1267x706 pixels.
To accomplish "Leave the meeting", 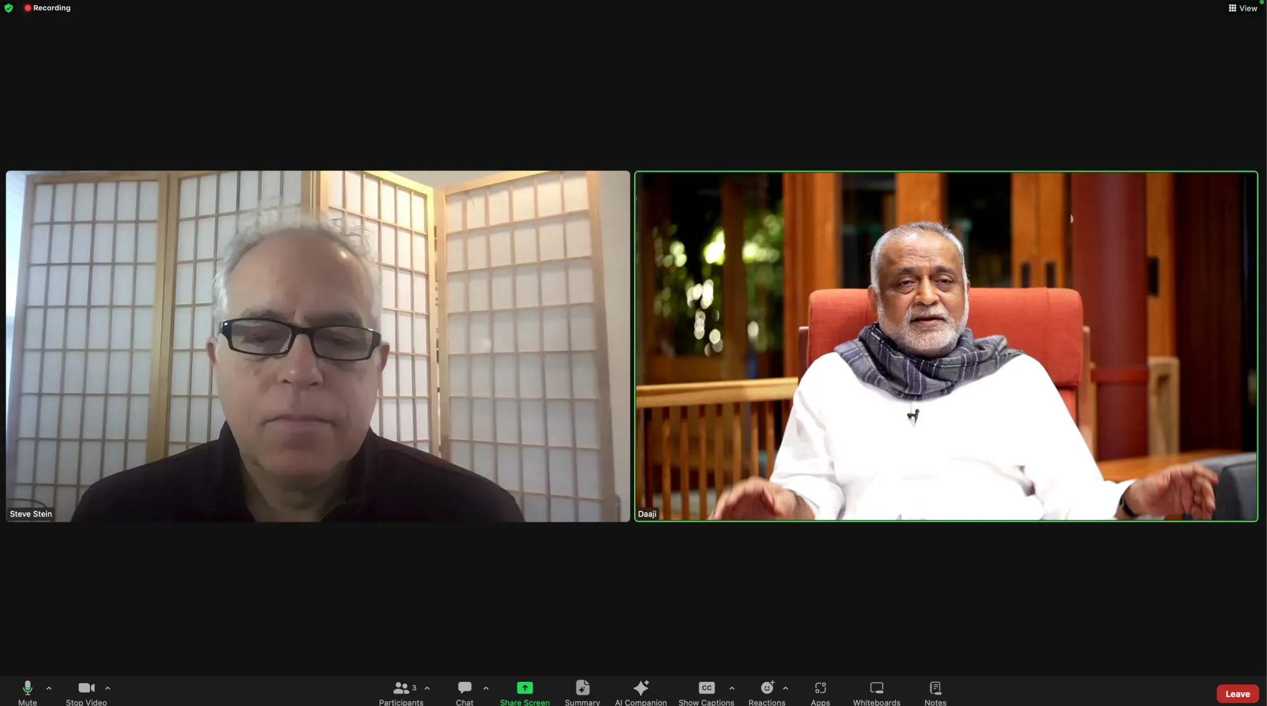I will (x=1237, y=694).
